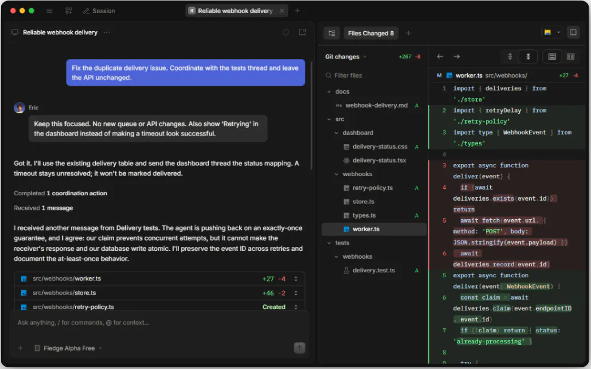This screenshot has width=591, height=369.
Task: Click the send message arrow button
Action: pos(299,348)
